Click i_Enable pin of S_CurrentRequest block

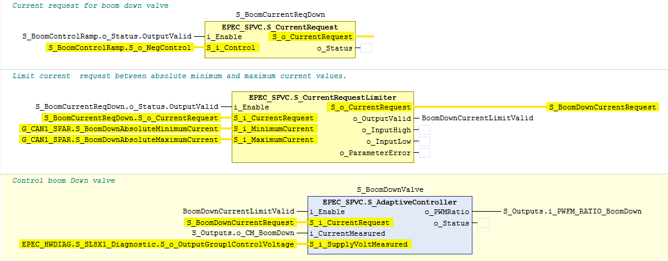coord(224,37)
